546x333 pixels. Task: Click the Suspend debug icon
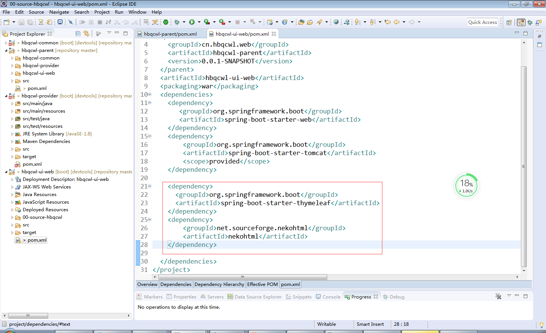tap(91, 22)
